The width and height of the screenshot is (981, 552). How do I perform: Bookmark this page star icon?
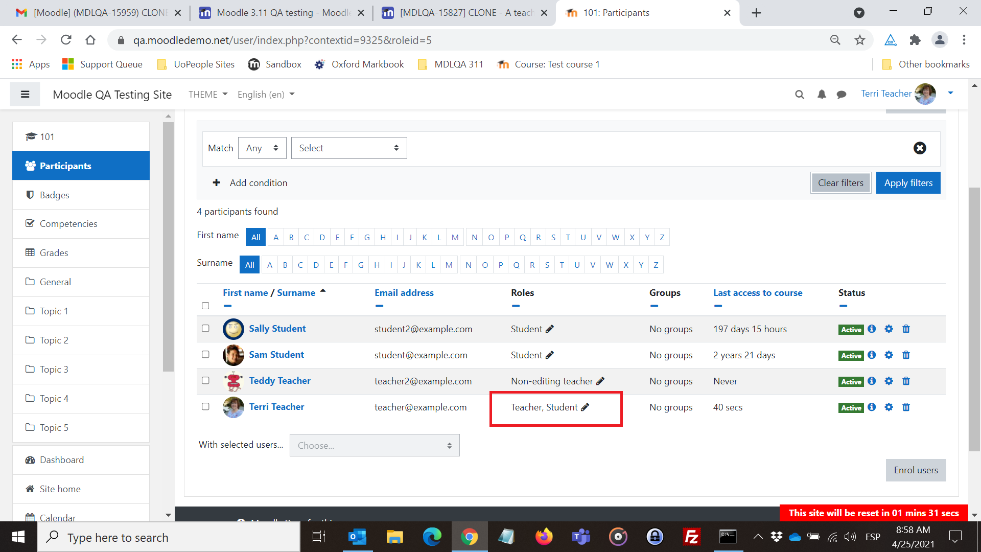click(x=860, y=40)
